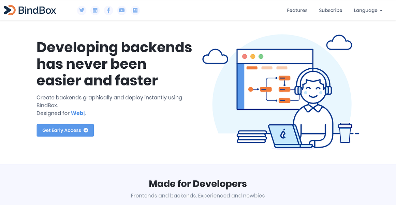Click the Get Early Access button
The image size is (396, 205).
(x=65, y=130)
